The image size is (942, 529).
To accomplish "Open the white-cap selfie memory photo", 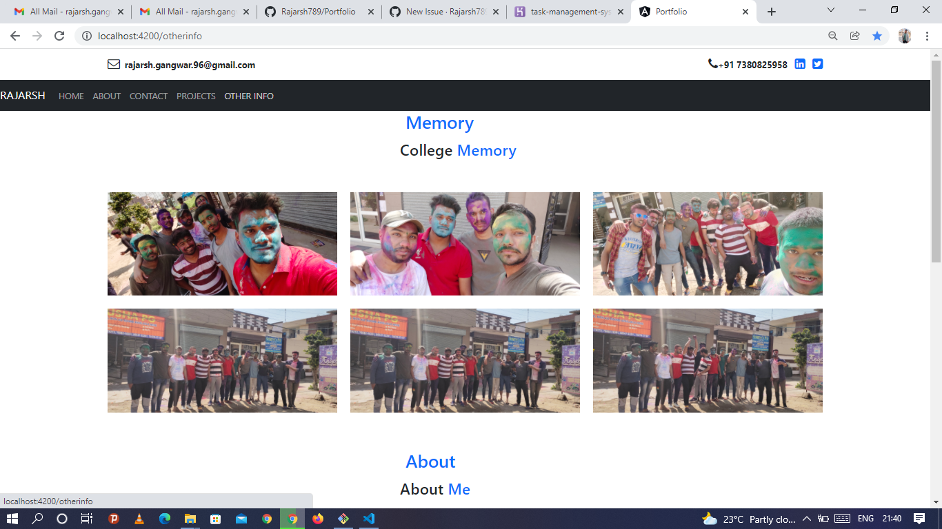I will [465, 244].
